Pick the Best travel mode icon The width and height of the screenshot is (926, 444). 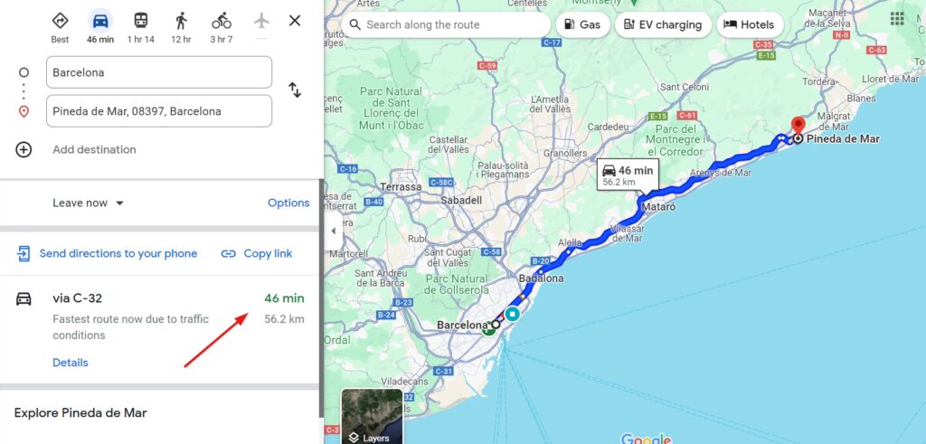[x=61, y=21]
